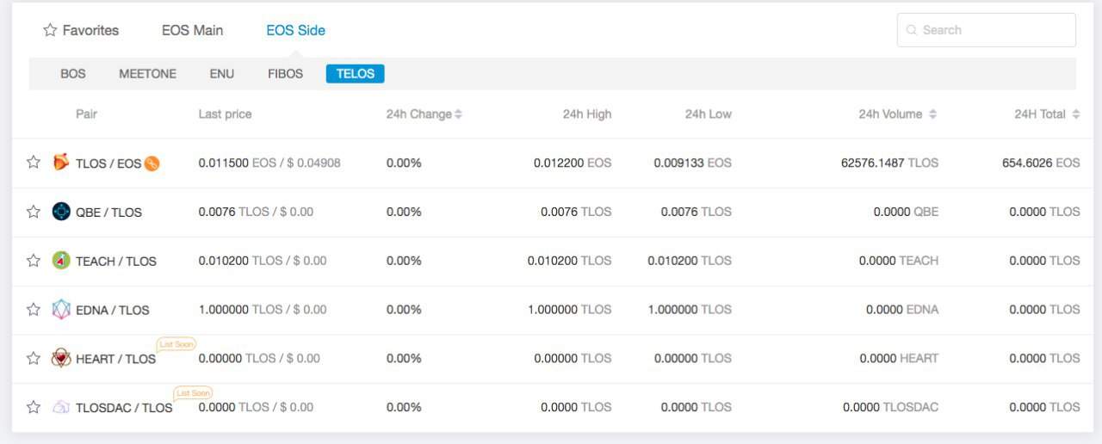This screenshot has height=444, width=1102.
Task: Star the TLOS / EOS pair as favorite
Action: (x=34, y=163)
